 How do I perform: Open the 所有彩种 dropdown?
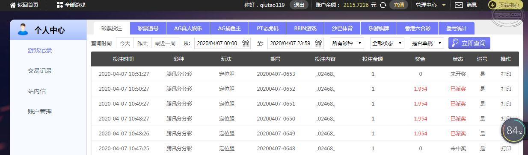[347, 43]
